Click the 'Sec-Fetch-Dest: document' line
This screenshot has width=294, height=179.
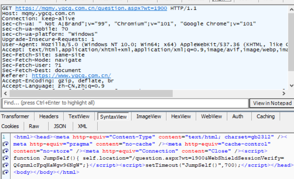pyautogui.click(x=41, y=70)
